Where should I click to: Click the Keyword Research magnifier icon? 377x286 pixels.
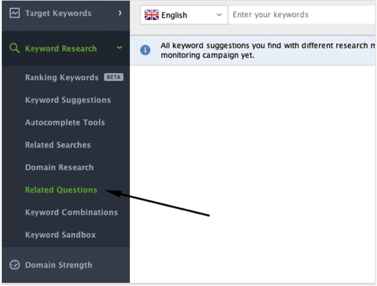[15, 48]
